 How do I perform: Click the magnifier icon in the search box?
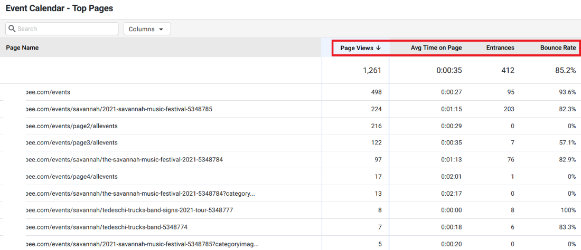pyautogui.click(x=12, y=29)
